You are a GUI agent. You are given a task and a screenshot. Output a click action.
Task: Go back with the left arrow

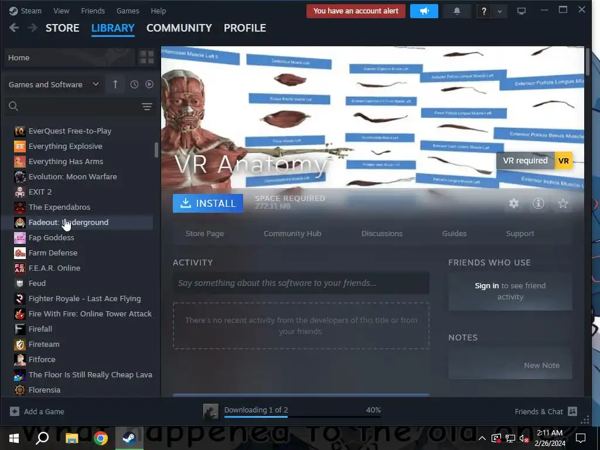(x=14, y=28)
